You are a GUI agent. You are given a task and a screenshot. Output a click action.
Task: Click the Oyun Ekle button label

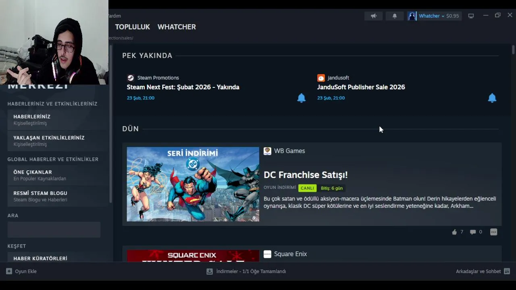tap(26, 271)
